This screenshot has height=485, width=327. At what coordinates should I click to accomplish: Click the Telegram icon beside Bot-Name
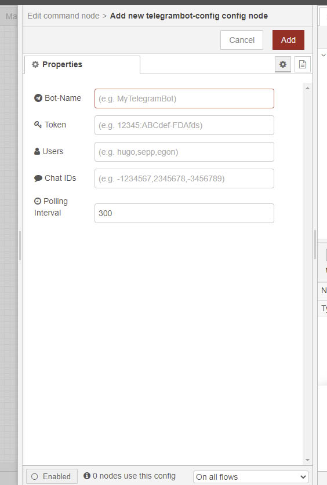point(38,98)
